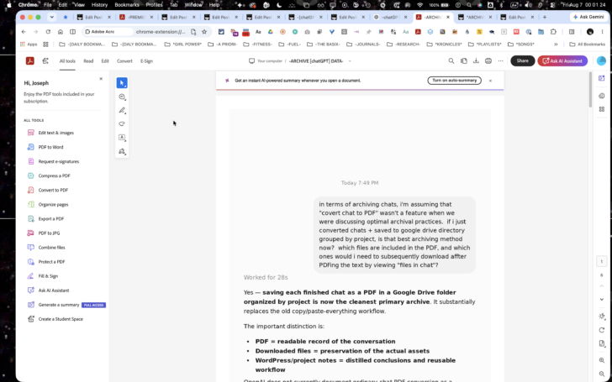This screenshot has height=382, width=612.
Task: Select the arrow selection tool
Action: 122,83
